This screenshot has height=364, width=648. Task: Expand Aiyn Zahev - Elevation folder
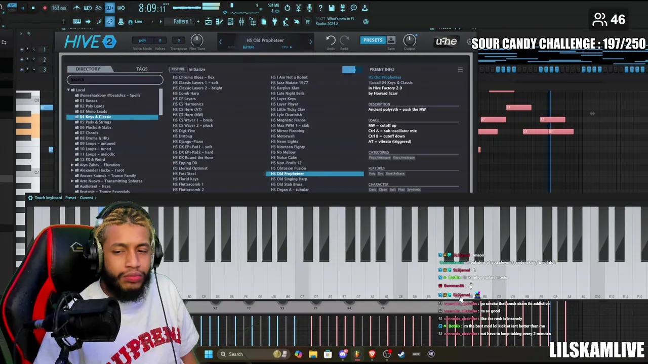tap(73, 165)
